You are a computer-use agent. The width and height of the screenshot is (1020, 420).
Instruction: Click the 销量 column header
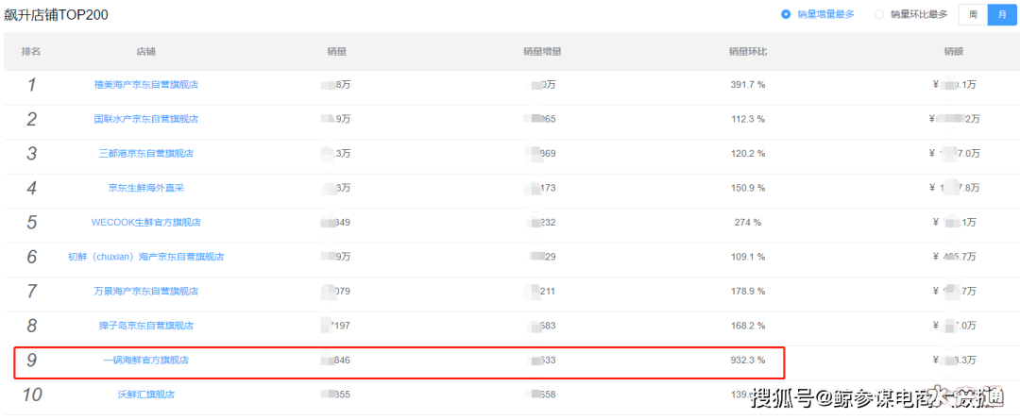337,51
